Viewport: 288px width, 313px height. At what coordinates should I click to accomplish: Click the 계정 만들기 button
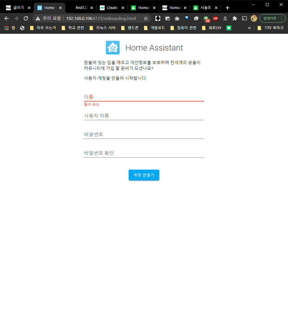pyautogui.click(x=144, y=175)
